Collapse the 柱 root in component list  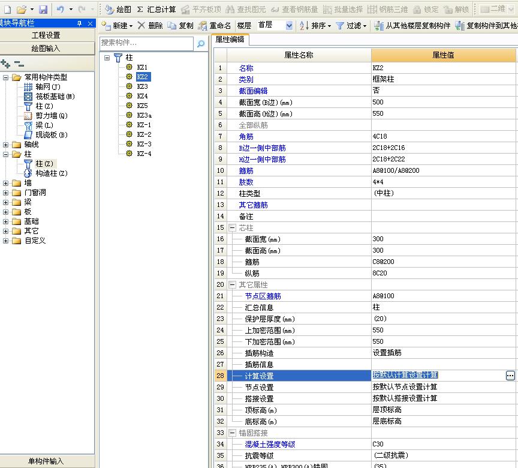pyautogui.click(x=107, y=58)
